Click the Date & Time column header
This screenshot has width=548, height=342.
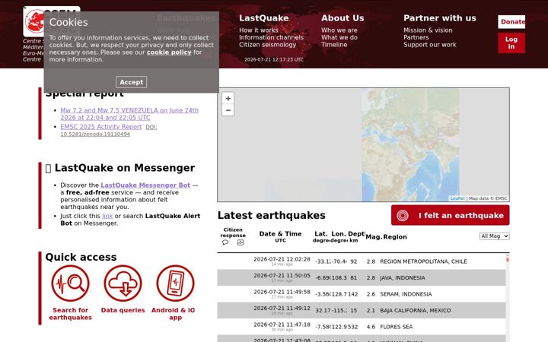pos(280,236)
